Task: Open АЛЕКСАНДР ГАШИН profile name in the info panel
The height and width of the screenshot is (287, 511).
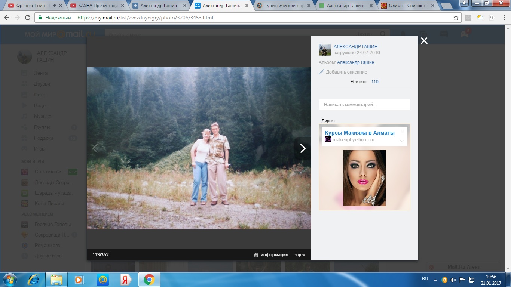Action: tap(356, 47)
